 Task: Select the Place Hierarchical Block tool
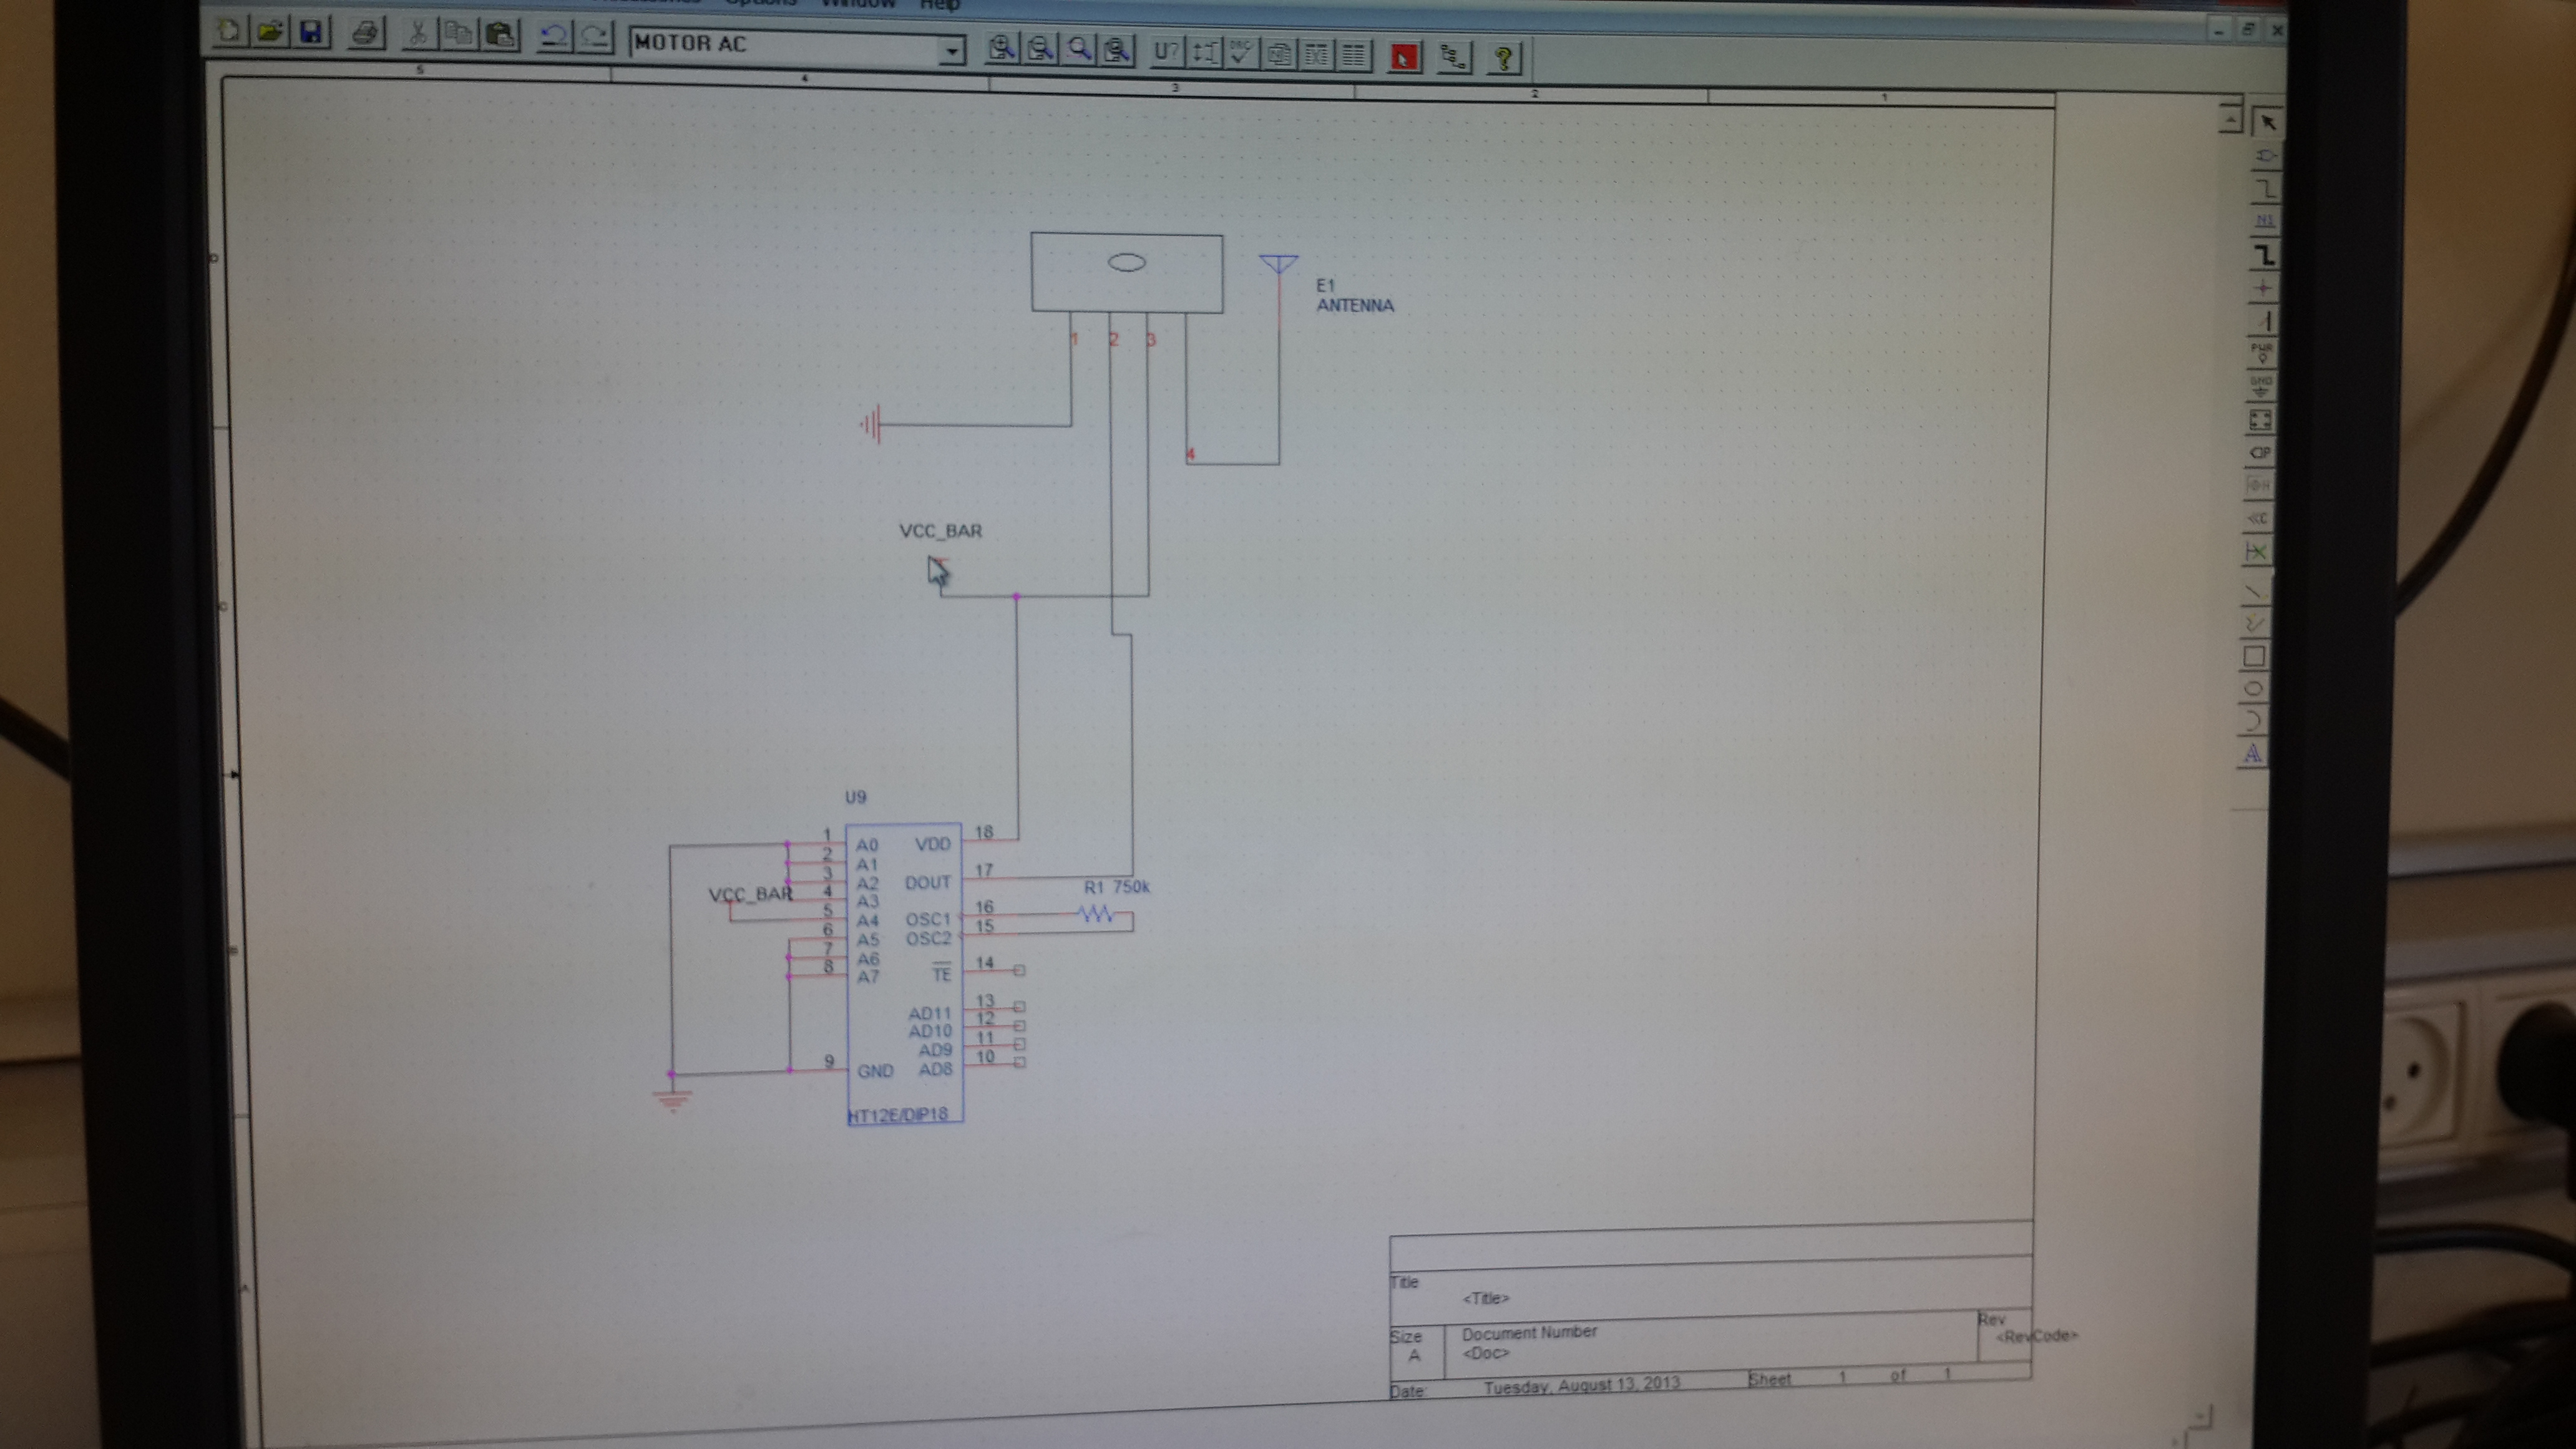click(2260, 419)
